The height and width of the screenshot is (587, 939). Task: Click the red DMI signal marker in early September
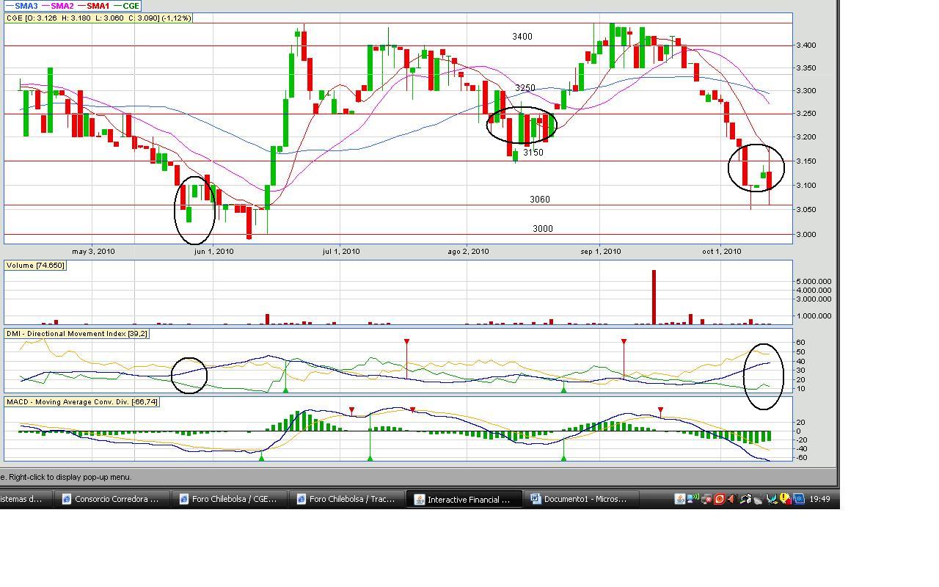pyautogui.click(x=624, y=342)
